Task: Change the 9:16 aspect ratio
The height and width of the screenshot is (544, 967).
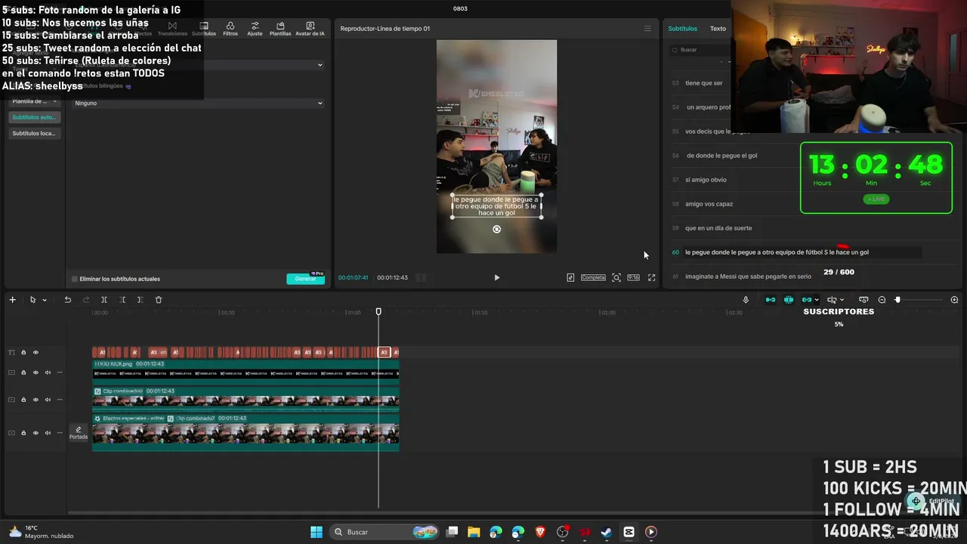Action: (x=633, y=277)
